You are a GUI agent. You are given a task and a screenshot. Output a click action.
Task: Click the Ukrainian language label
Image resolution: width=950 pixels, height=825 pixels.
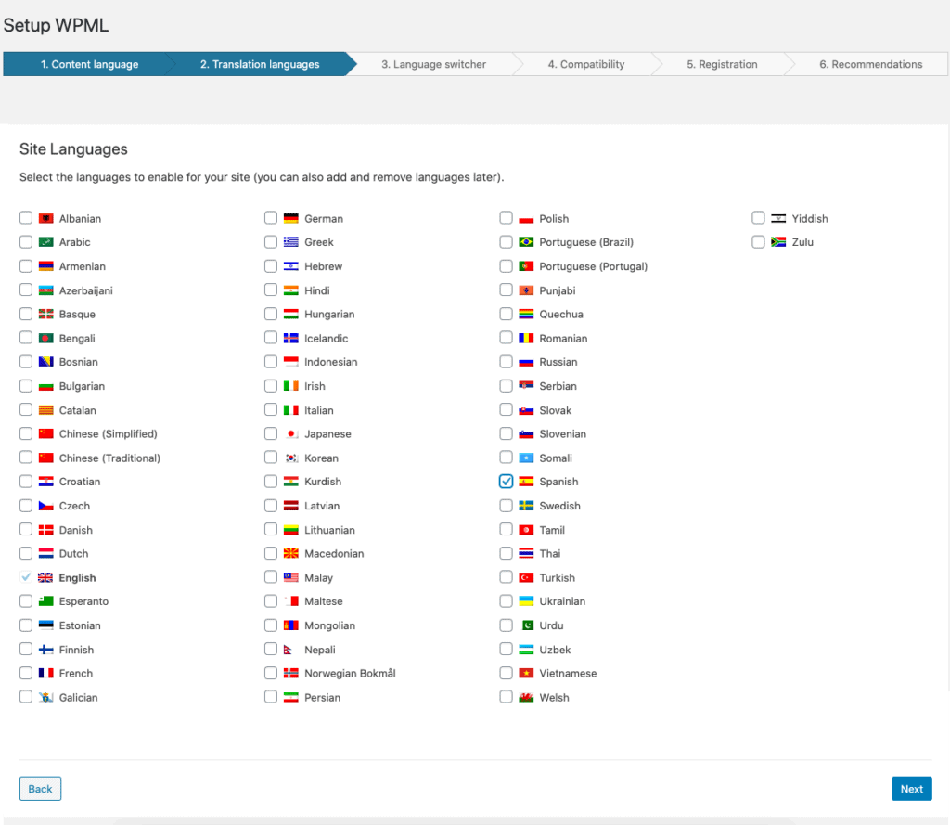(562, 601)
